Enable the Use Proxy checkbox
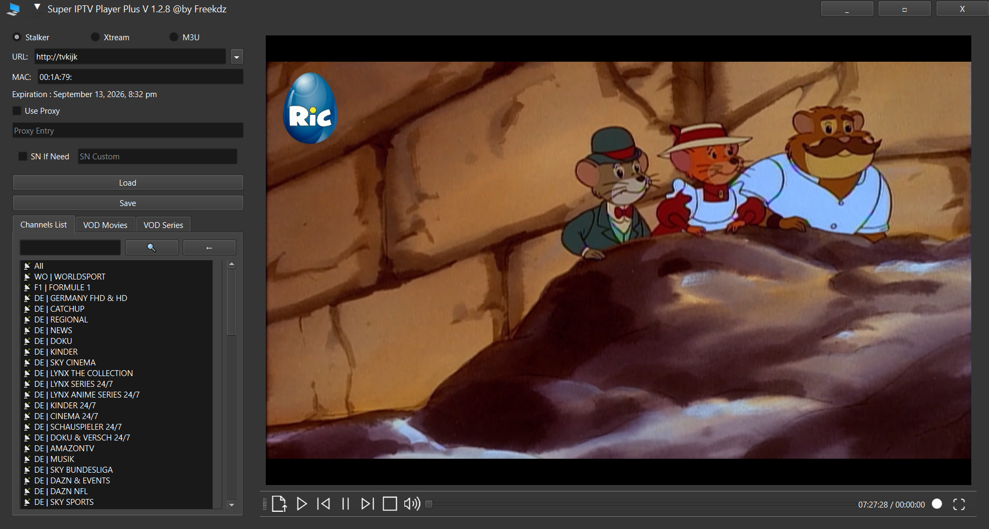The image size is (989, 529). tap(17, 111)
